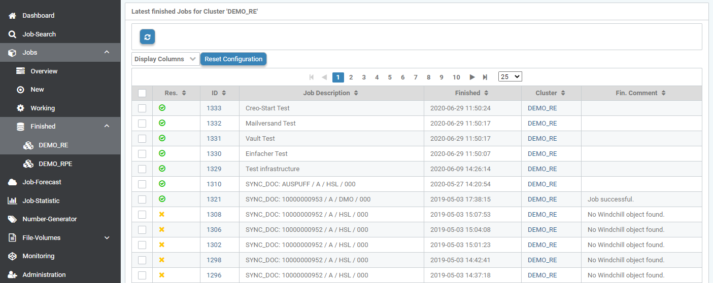Collapse the Finished submenu
Viewport: 713px width, 283px height.
pos(107,126)
